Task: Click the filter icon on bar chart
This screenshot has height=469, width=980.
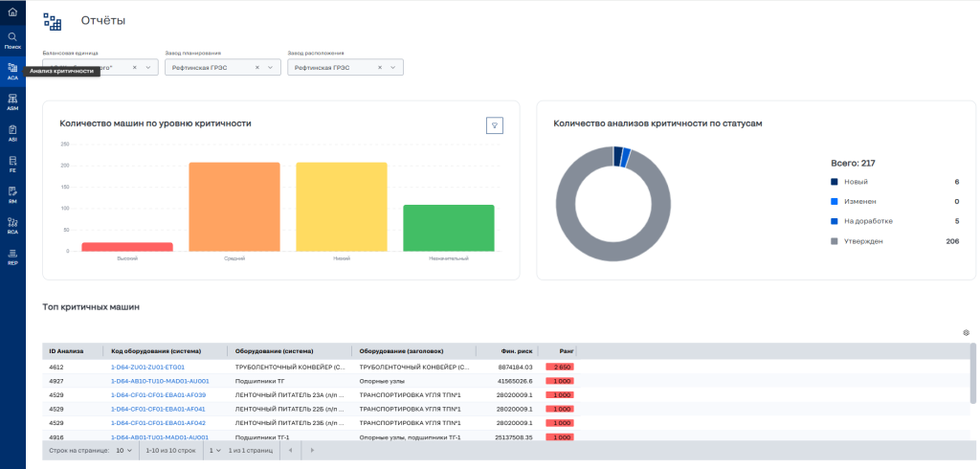Action: tap(494, 125)
